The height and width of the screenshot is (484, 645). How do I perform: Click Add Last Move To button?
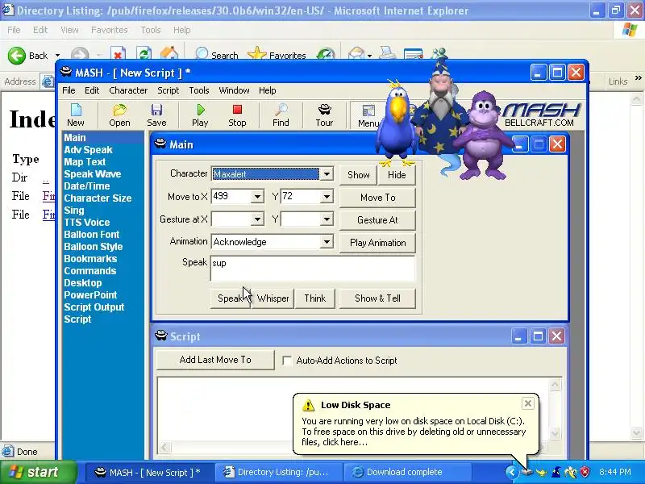(x=215, y=360)
